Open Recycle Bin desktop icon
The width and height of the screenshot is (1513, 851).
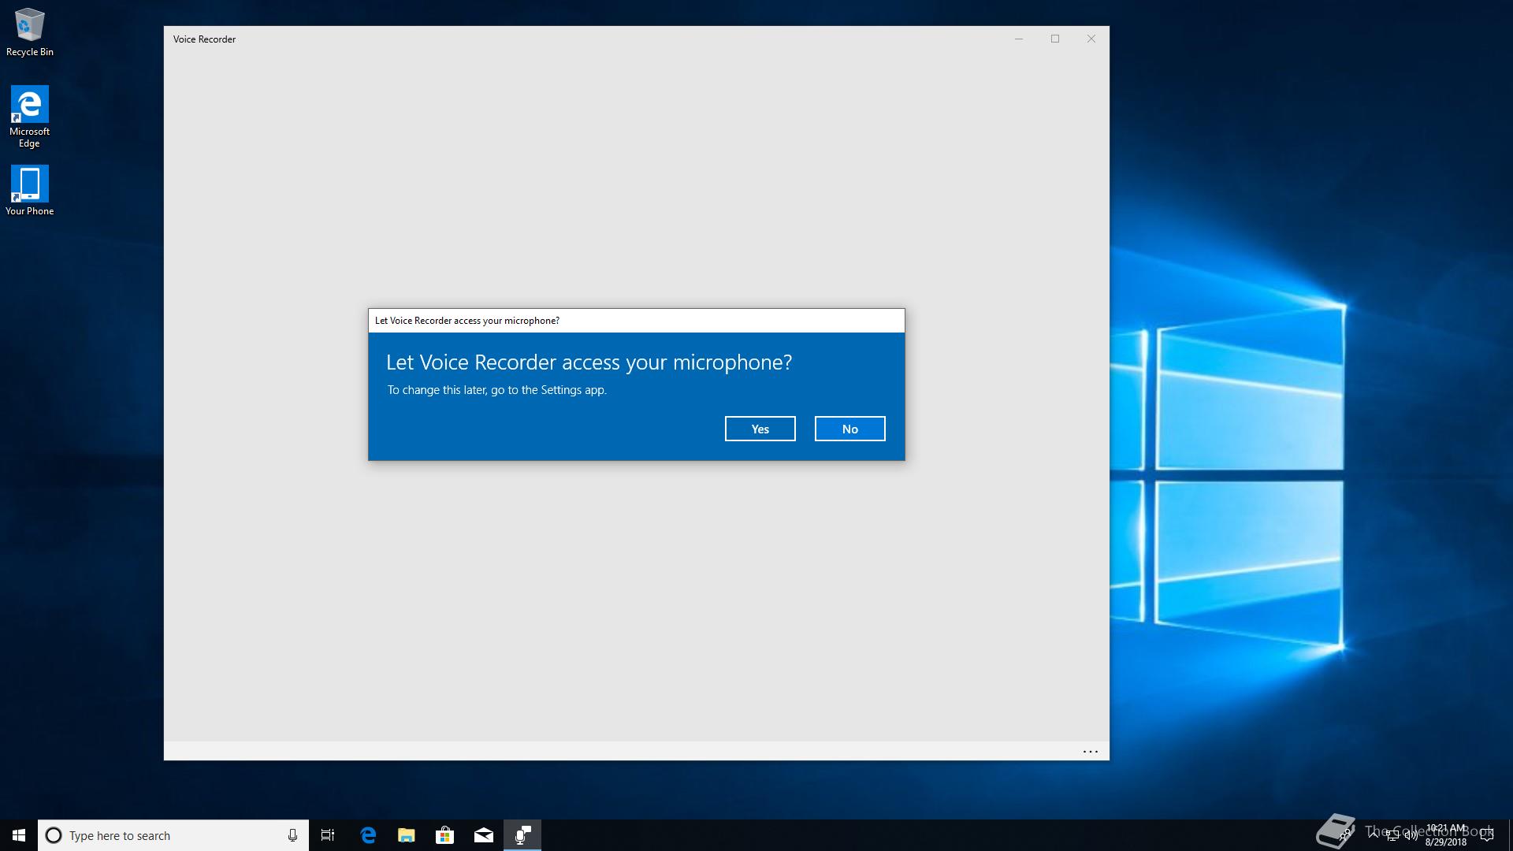pyautogui.click(x=30, y=32)
